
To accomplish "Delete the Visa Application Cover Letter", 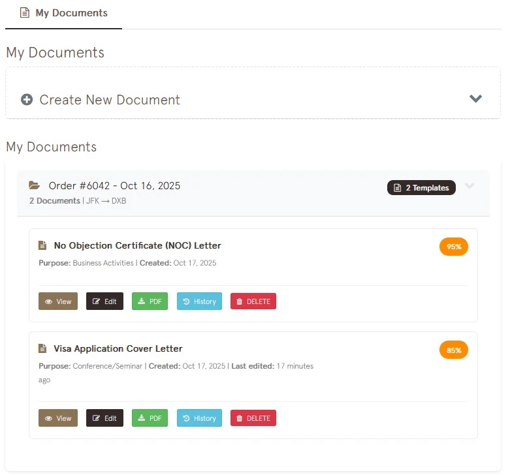I will click(x=253, y=418).
